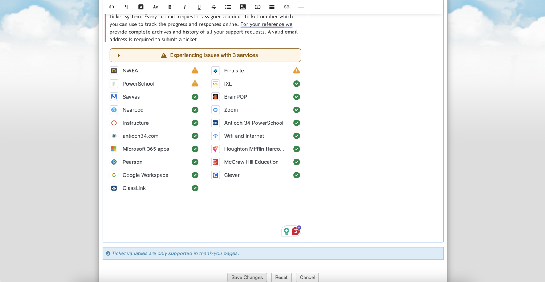
Task: Insert a horizontal rule
Action: pos(301,7)
